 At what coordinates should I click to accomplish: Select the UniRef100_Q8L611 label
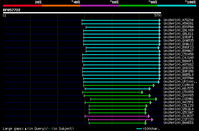(178, 34)
